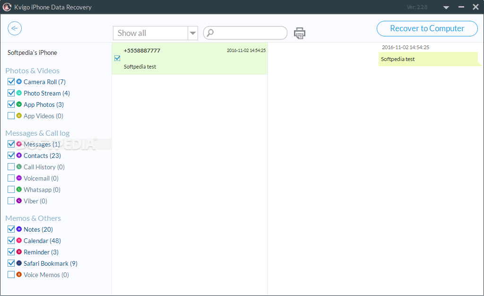Select Messages (1) in the sidebar
The image size is (484, 296).
(x=42, y=144)
